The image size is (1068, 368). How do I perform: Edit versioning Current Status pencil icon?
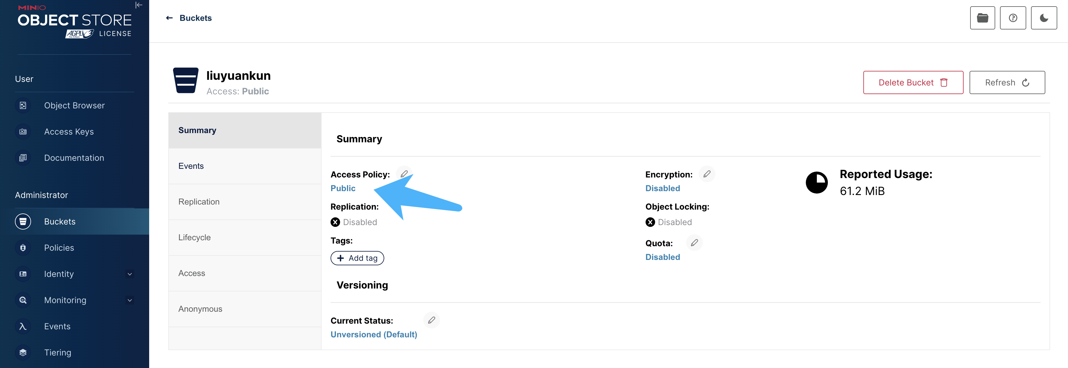(x=432, y=320)
